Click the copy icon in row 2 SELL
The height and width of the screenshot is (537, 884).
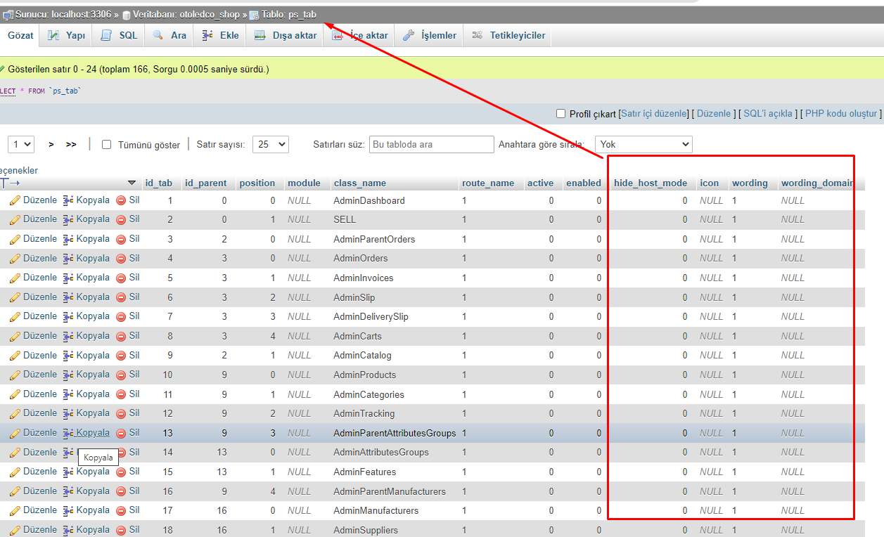[x=68, y=219]
